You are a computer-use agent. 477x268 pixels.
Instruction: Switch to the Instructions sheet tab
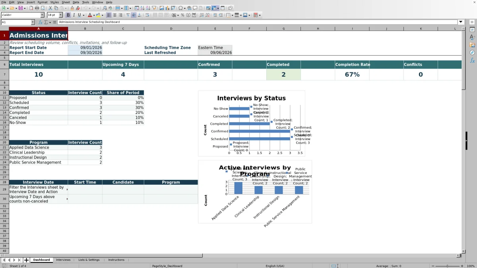point(116,260)
